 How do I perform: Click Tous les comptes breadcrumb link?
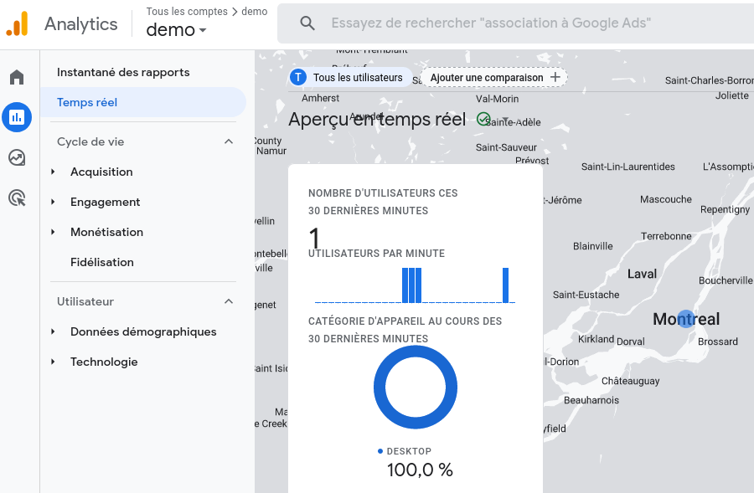point(187,11)
